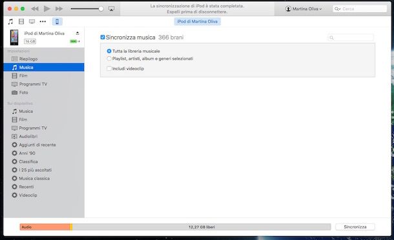Toggle the Sincronizza musica checkbox
This screenshot has height=240, width=394.
coord(103,37)
